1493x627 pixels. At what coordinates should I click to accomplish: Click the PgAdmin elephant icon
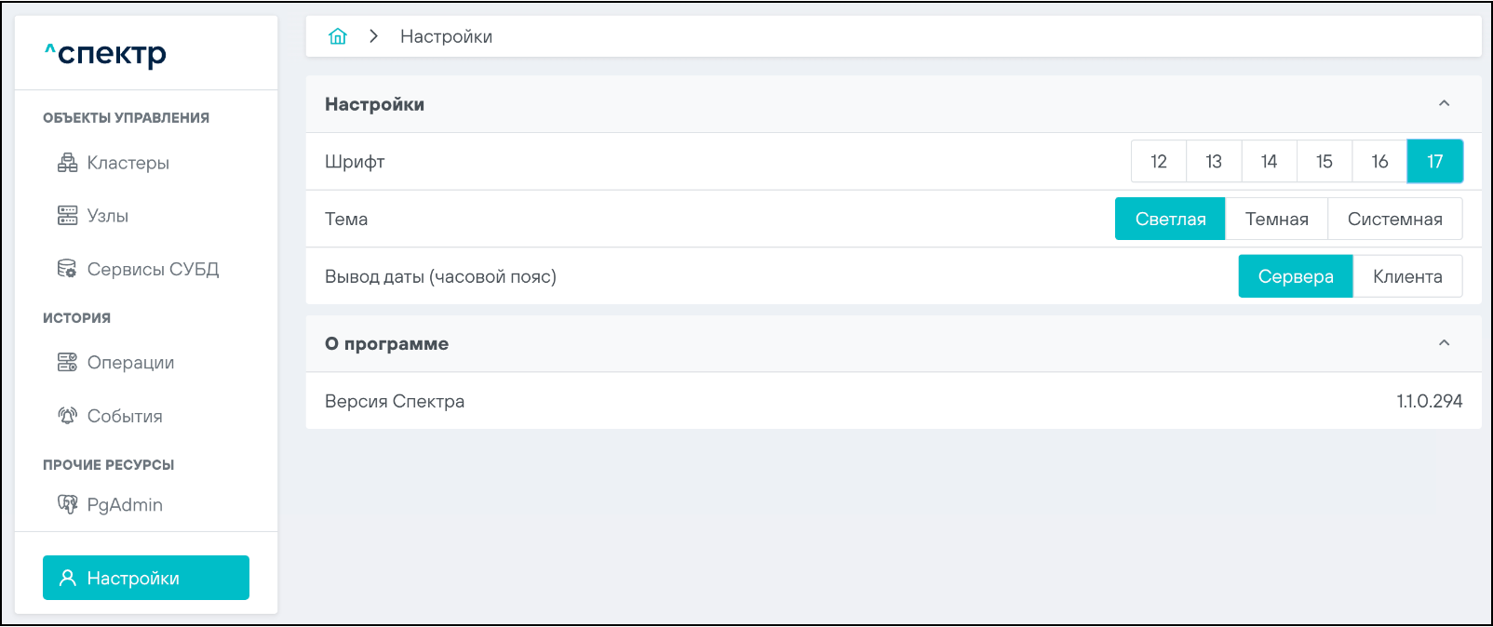67,504
